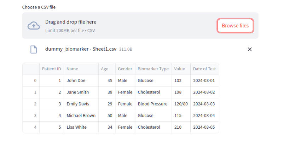283x142 pixels.
Task: Sort by the Patient ID column header
Action: pyautogui.click(x=51, y=69)
